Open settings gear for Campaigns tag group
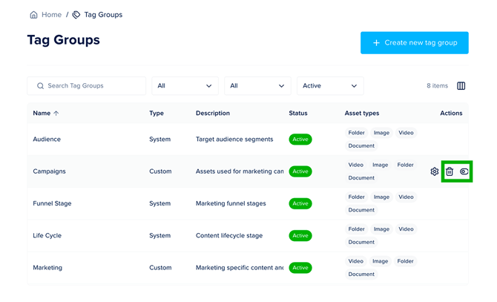The image size is (497, 302). pyautogui.click(x=434, y=171)
